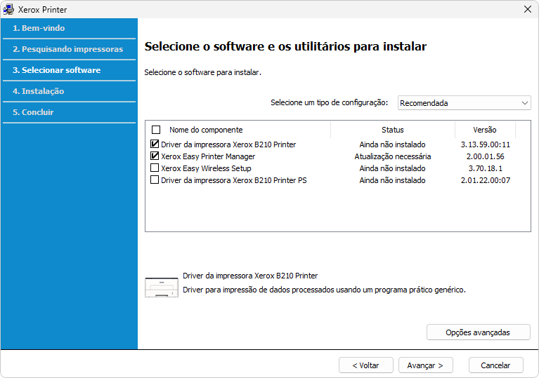The width and height of the screenshot is (539, 378).
Task: Sort by the Status column header
Action: coord(393,130)
